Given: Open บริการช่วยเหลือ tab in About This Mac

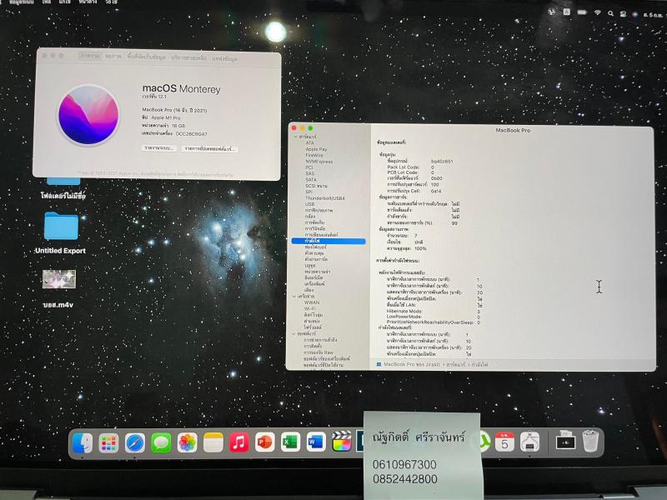Looking at the screenshot, I should (x=189, y=57).
